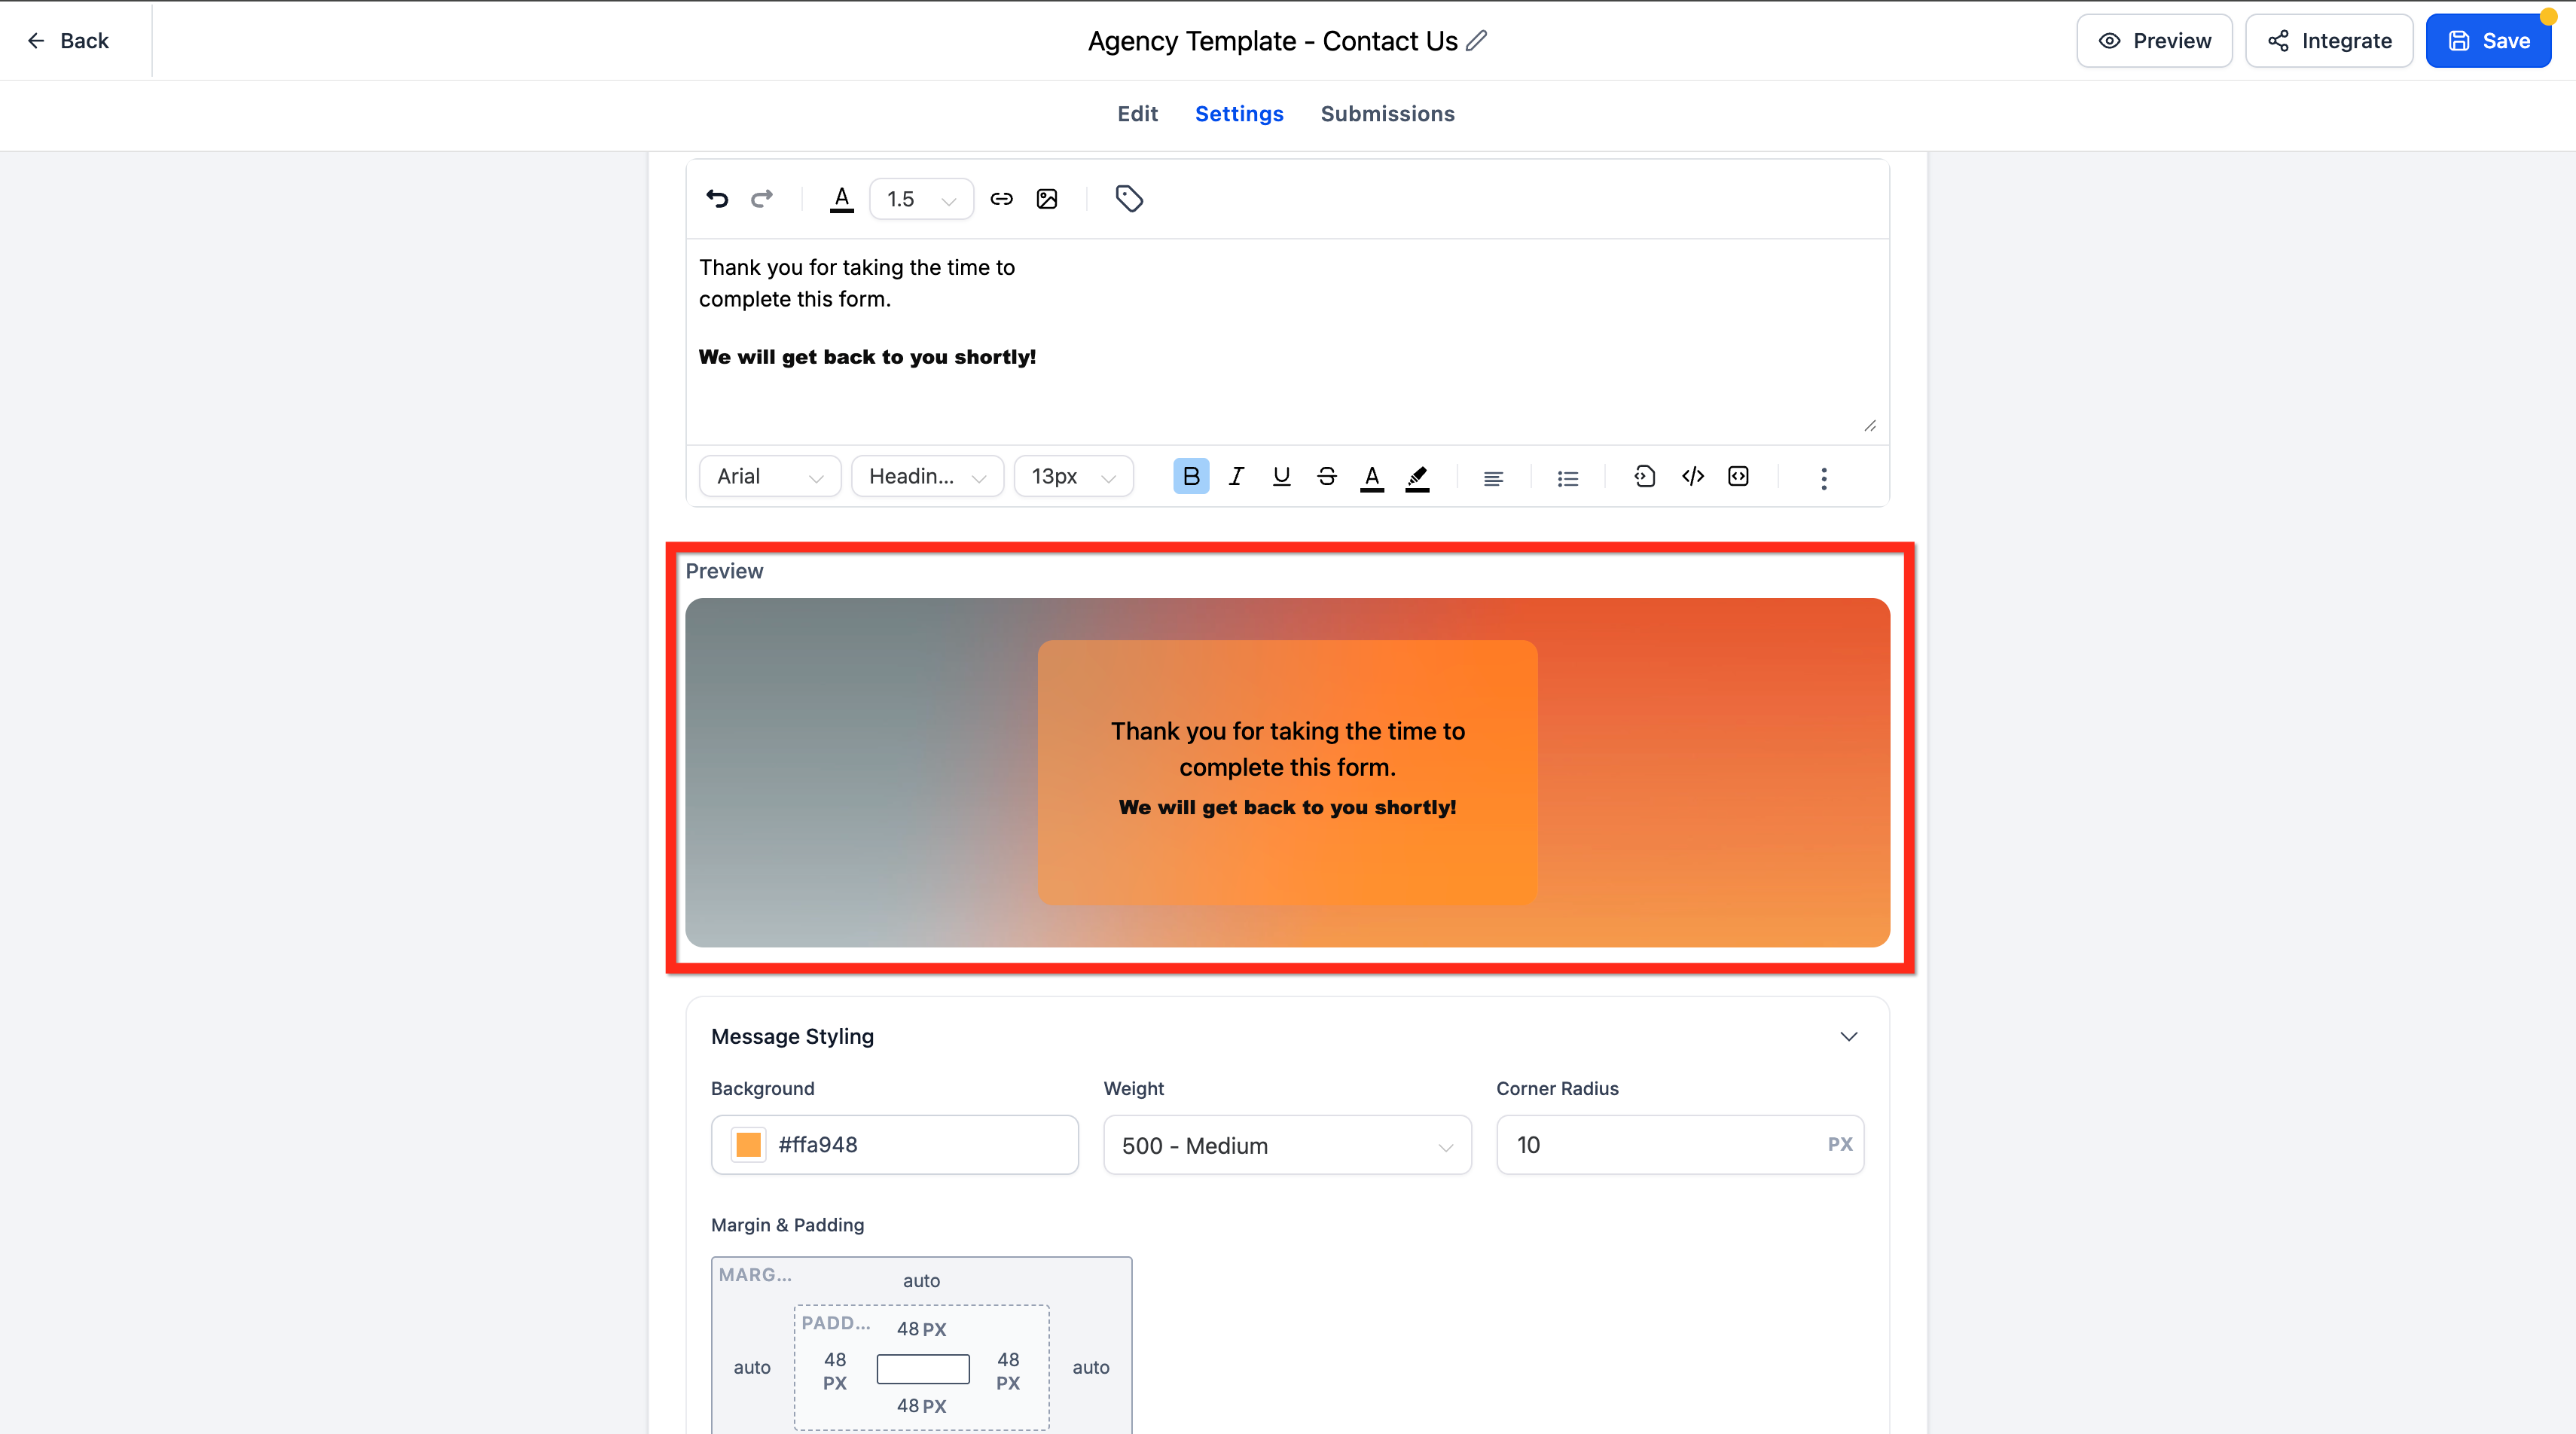The image size is (2576, 1434).
Task: Click the Save button
Action: [2488, 41]
